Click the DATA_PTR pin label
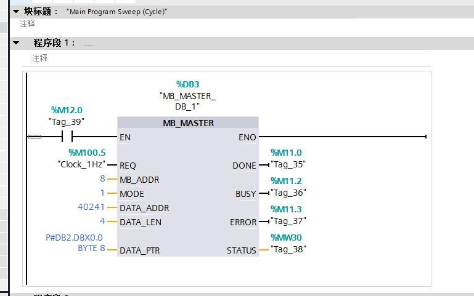Screen dimensions: 474x296 coord(140,250)
